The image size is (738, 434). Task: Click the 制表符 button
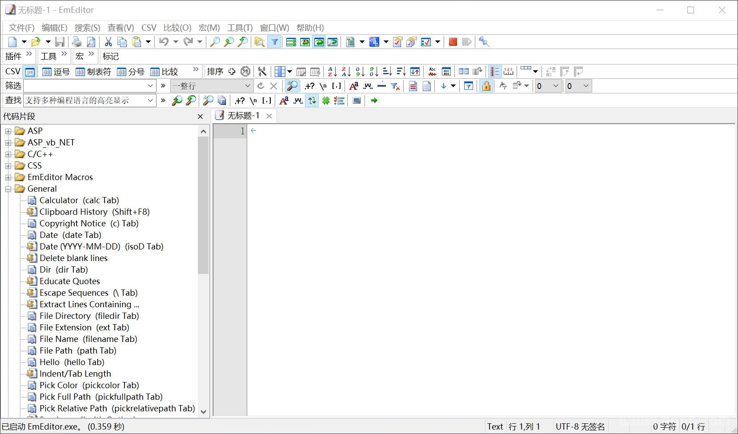93,72
